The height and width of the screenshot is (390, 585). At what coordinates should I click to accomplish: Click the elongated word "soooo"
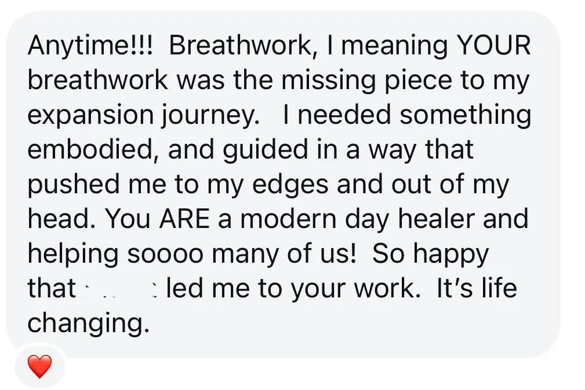coord(166,255)
